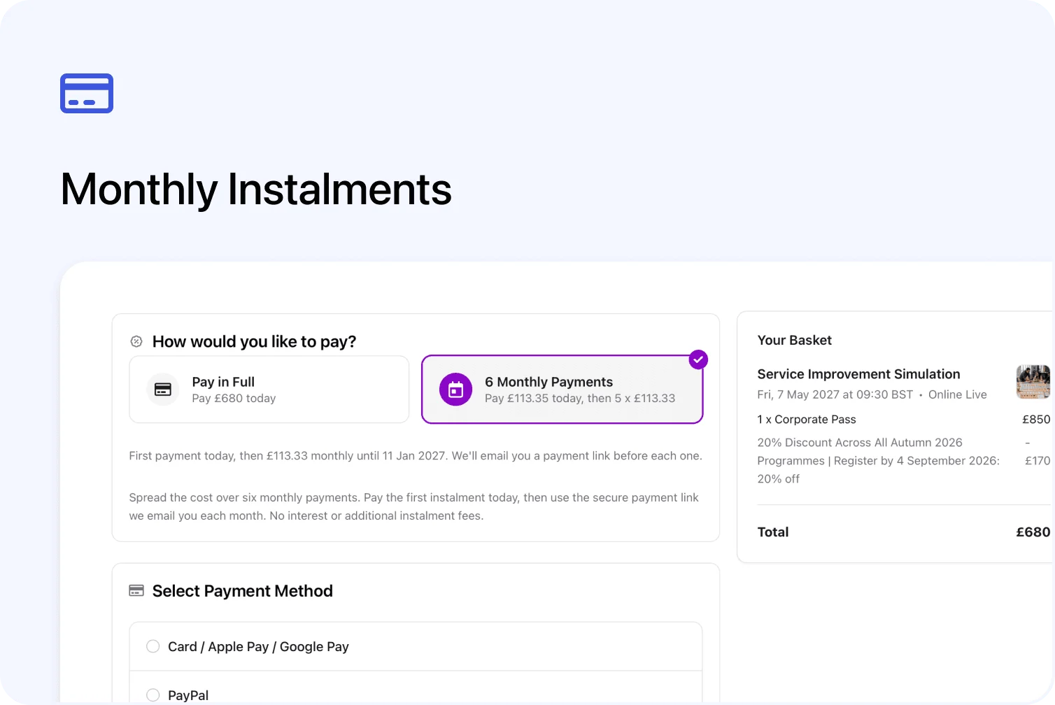Image resolution: width=1055 pixels, height=705 pixels.
Task: Click 'Pay £680 today' text
Action: coord(234,398)
